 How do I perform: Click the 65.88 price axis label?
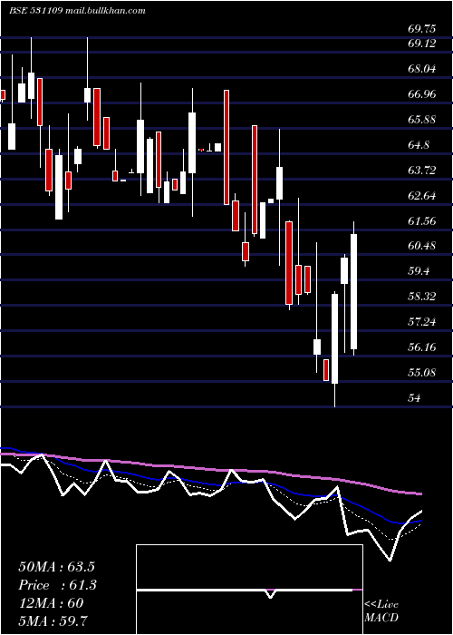point(422,120)
